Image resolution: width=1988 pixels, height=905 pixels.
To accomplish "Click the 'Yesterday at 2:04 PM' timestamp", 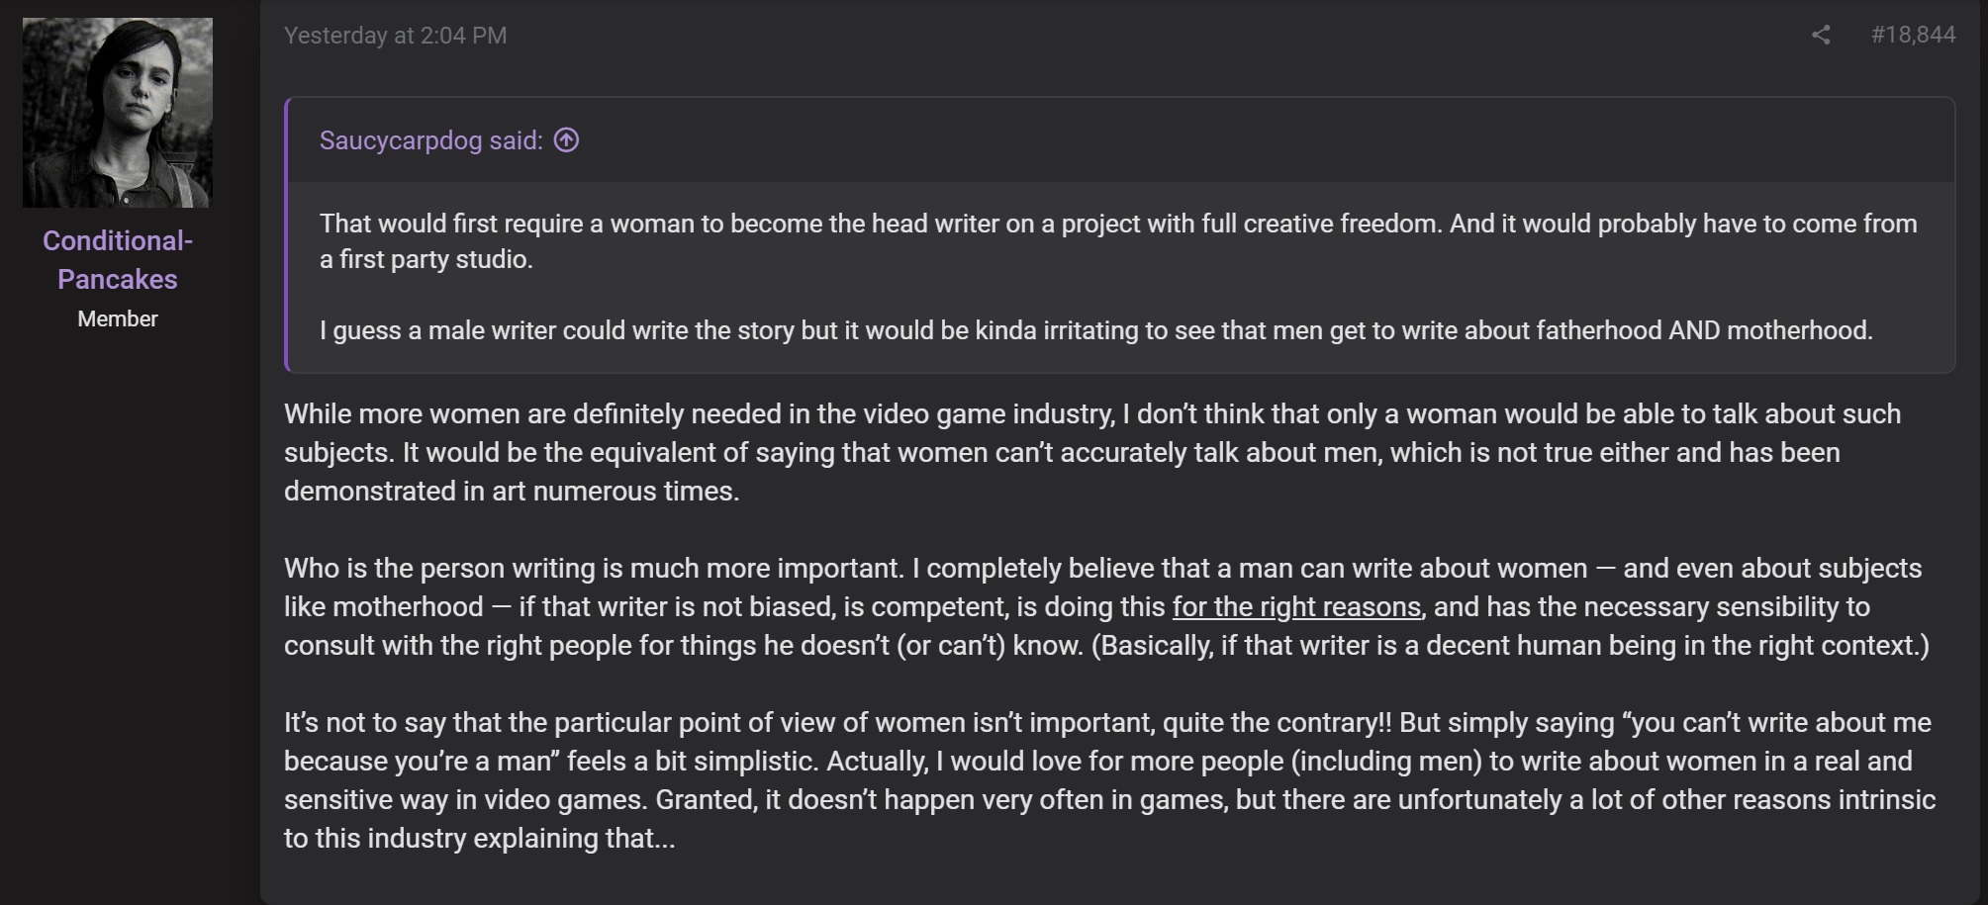I will [395, 36].
